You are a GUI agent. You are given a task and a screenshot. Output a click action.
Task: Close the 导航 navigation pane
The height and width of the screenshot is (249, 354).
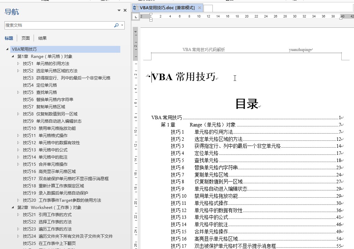pyautogui.click(x=125, y=11)
